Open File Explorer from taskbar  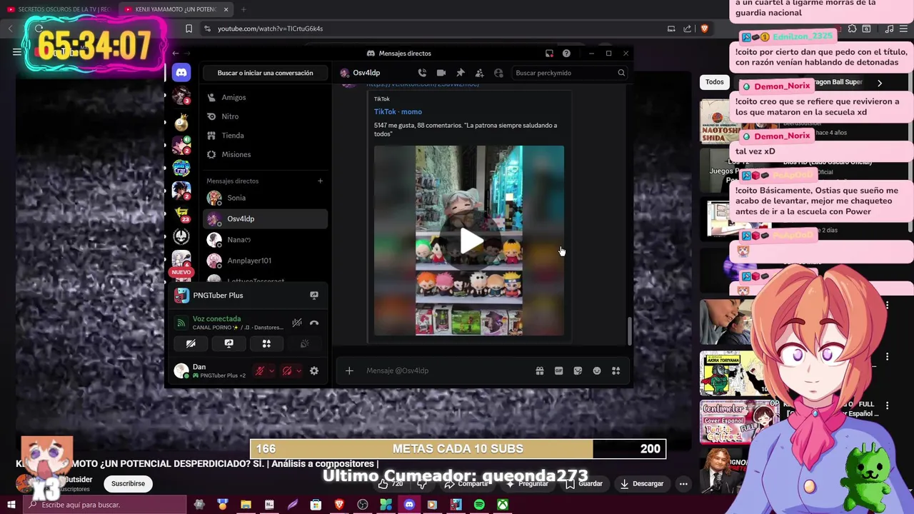coord(246,505)
